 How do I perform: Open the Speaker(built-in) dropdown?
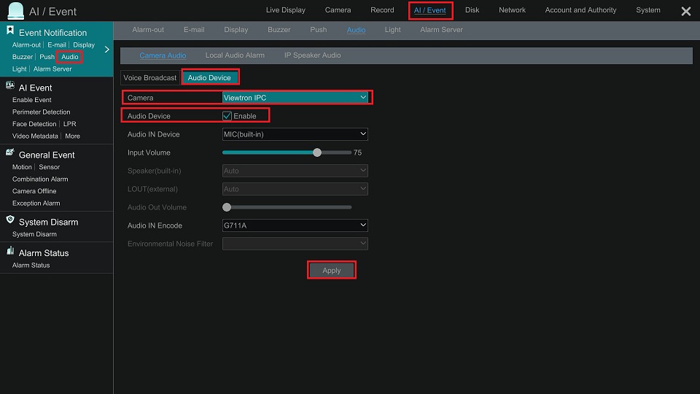295,171
